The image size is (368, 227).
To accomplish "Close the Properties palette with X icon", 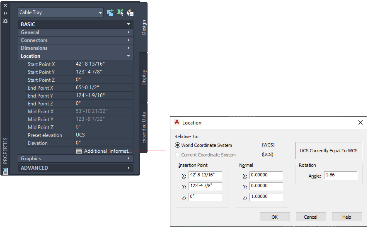I will coord(5,5).
